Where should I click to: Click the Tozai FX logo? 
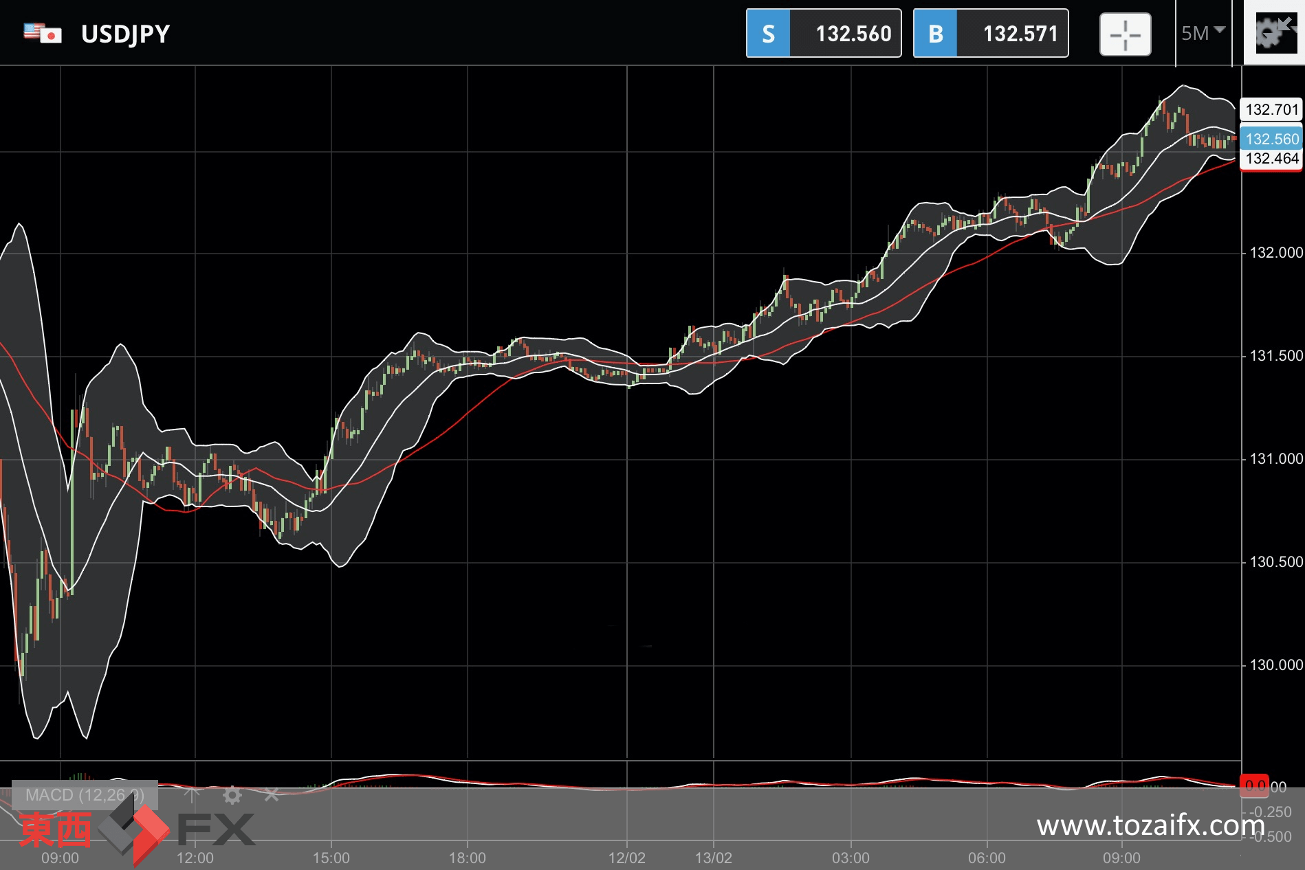[137, 829]
